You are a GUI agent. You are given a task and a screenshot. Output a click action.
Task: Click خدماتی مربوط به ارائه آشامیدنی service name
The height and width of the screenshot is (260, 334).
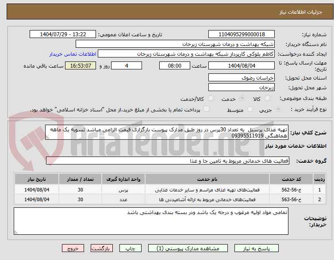coord(207,199)
